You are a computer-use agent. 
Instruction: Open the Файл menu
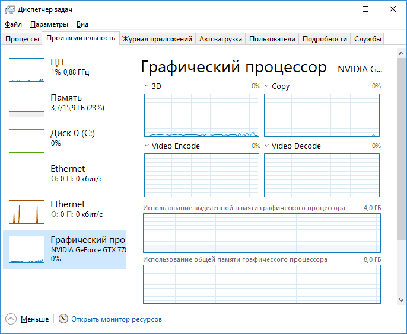13,24
